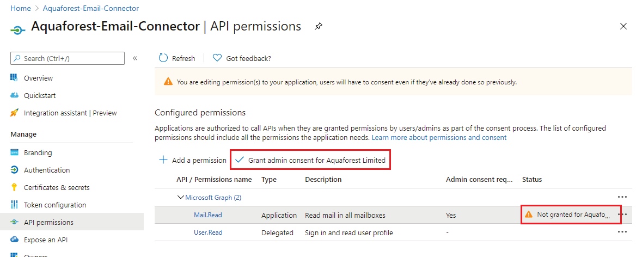
Task: Click the pin icon beside the page title
Action: tap(319, 26)
